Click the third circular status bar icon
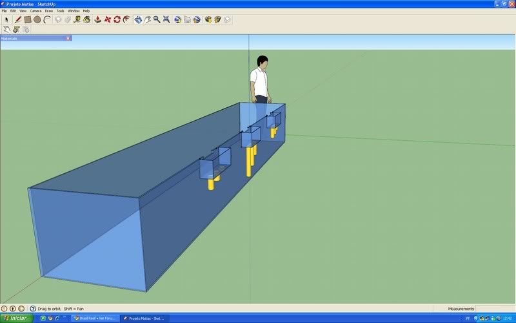Image resolution: width=516 pixels, height=323 pixels. (x=21, y=309)
